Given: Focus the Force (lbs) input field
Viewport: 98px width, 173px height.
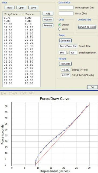Looking at the screenshot, I should tap(66, 14).
